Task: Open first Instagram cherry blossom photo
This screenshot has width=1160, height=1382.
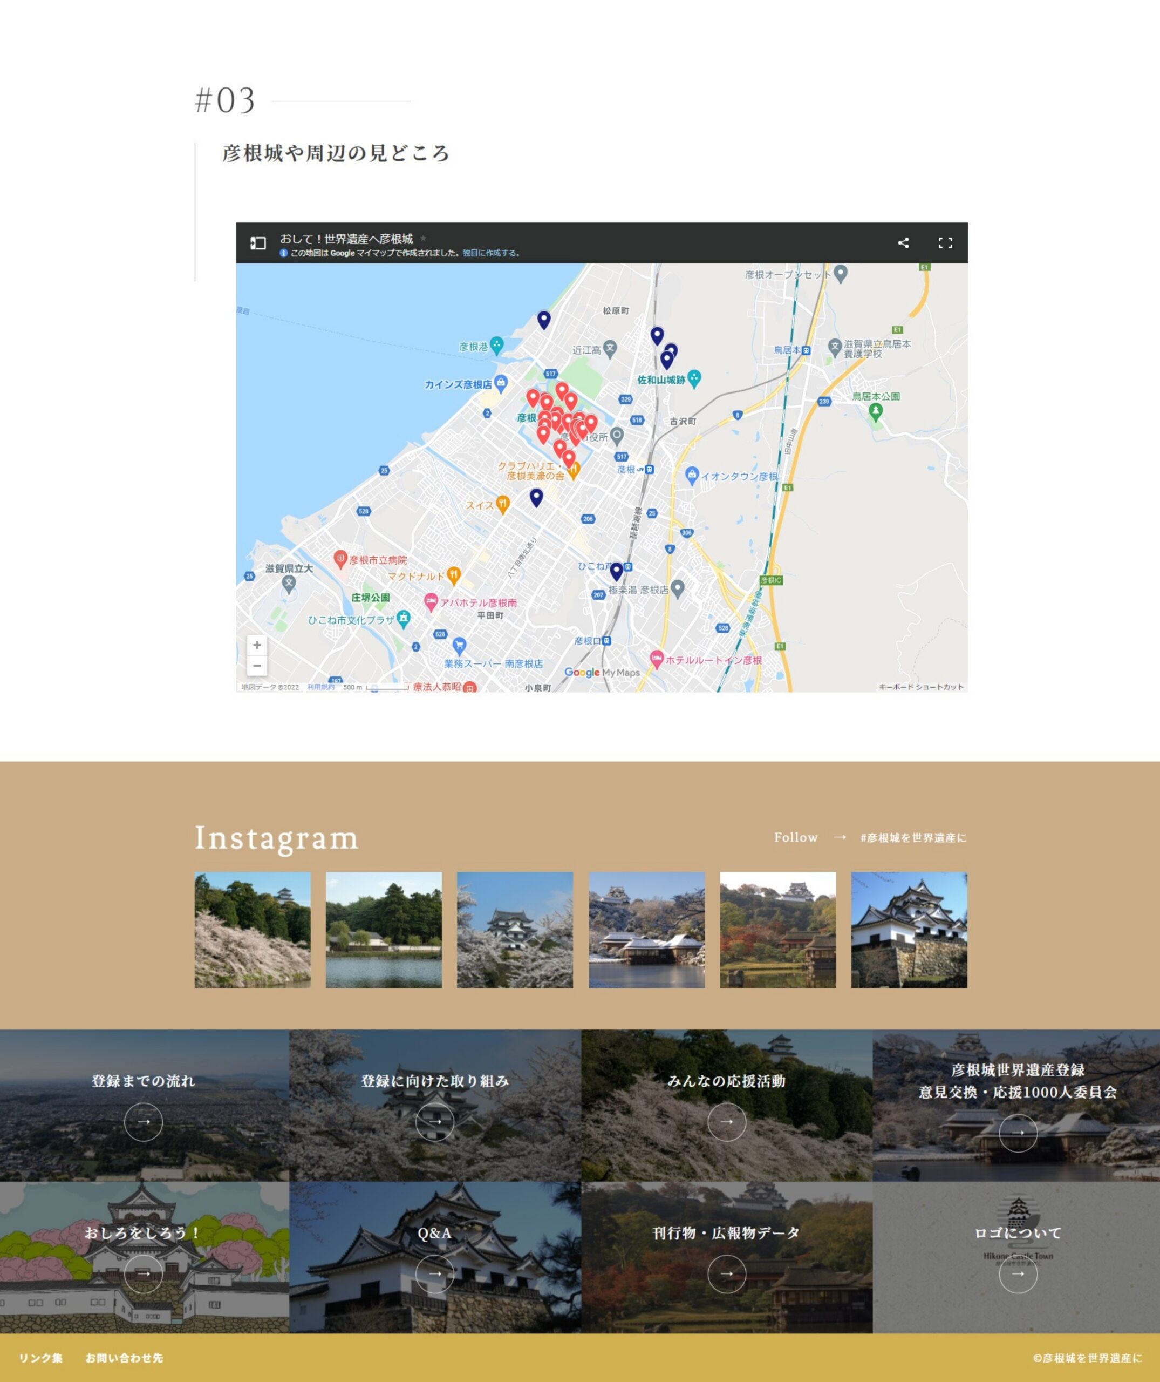Action: [253, 929]
